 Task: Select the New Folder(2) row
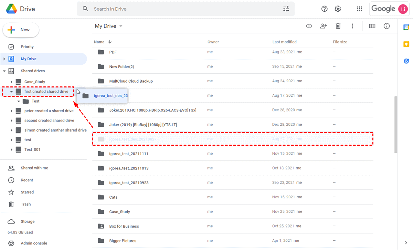[233, 66]
